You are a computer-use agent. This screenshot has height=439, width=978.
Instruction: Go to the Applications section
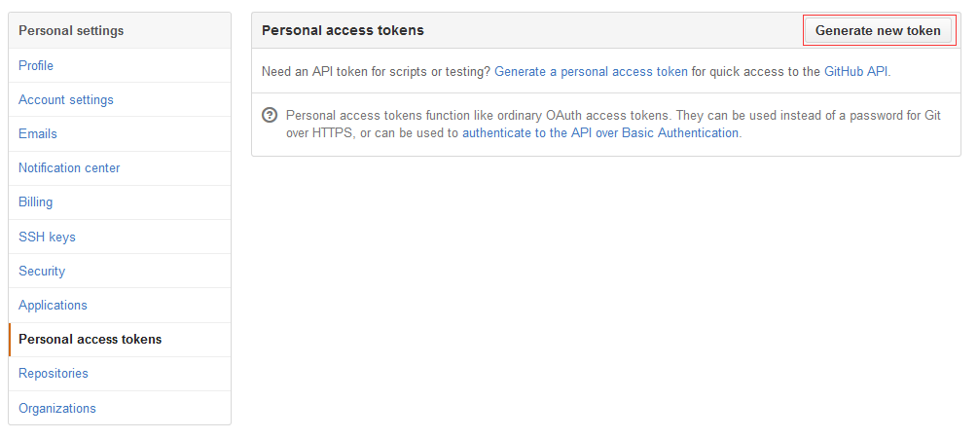click(x=53, y=305)
